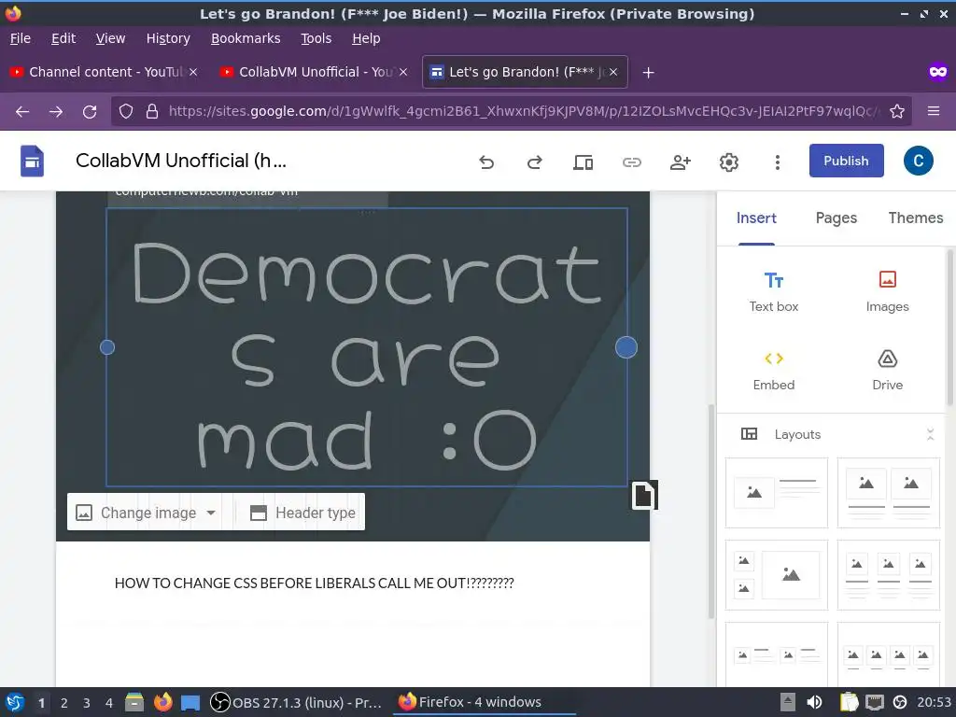Select layout with image and text
Image resolution: width=956 pixels, height=717 pixels.
click(x=776, y=493)
